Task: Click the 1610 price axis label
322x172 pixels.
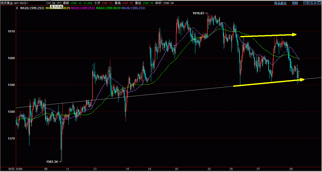Action: click(11, 31)
